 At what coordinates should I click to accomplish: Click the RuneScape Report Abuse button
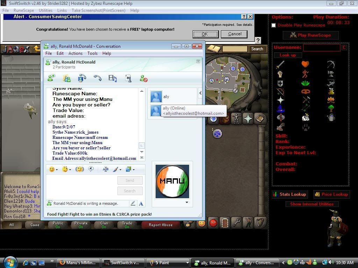point(161,225)
